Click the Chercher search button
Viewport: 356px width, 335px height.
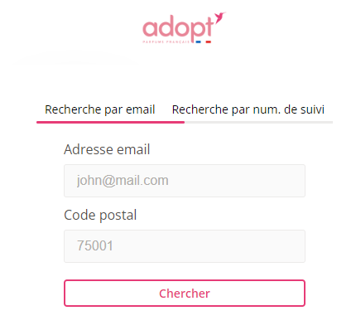185,293
